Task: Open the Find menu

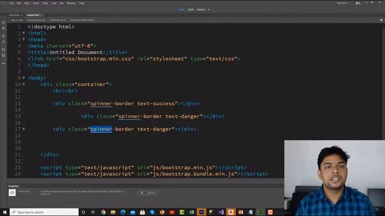Action: pos(54,3)
